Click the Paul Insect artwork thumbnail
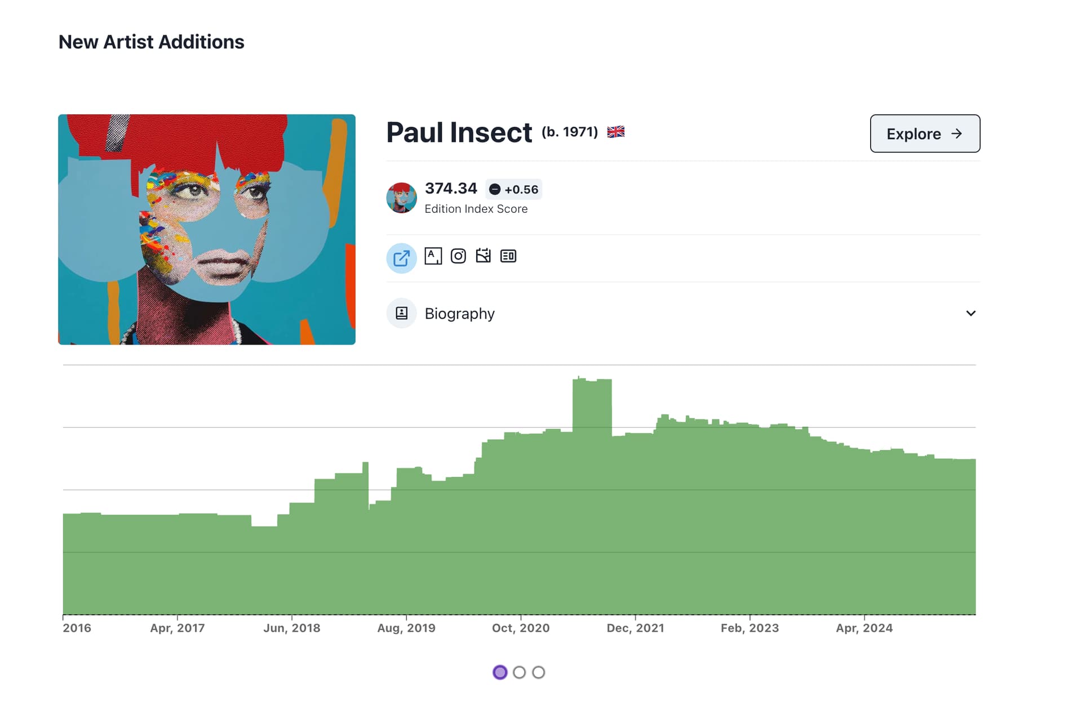Image resolution: width=1082 pixels, height=705 pixels. [x=207, y=229]
